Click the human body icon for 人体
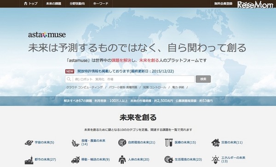 (x=122, y=160)
